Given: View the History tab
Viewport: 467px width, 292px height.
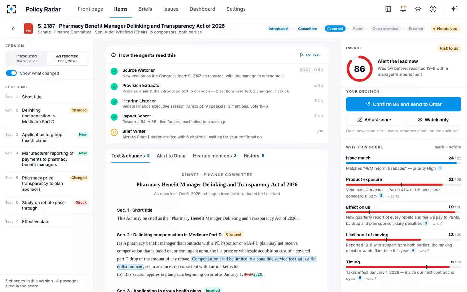Looking at the screenshot, I should tap(254, 156).
